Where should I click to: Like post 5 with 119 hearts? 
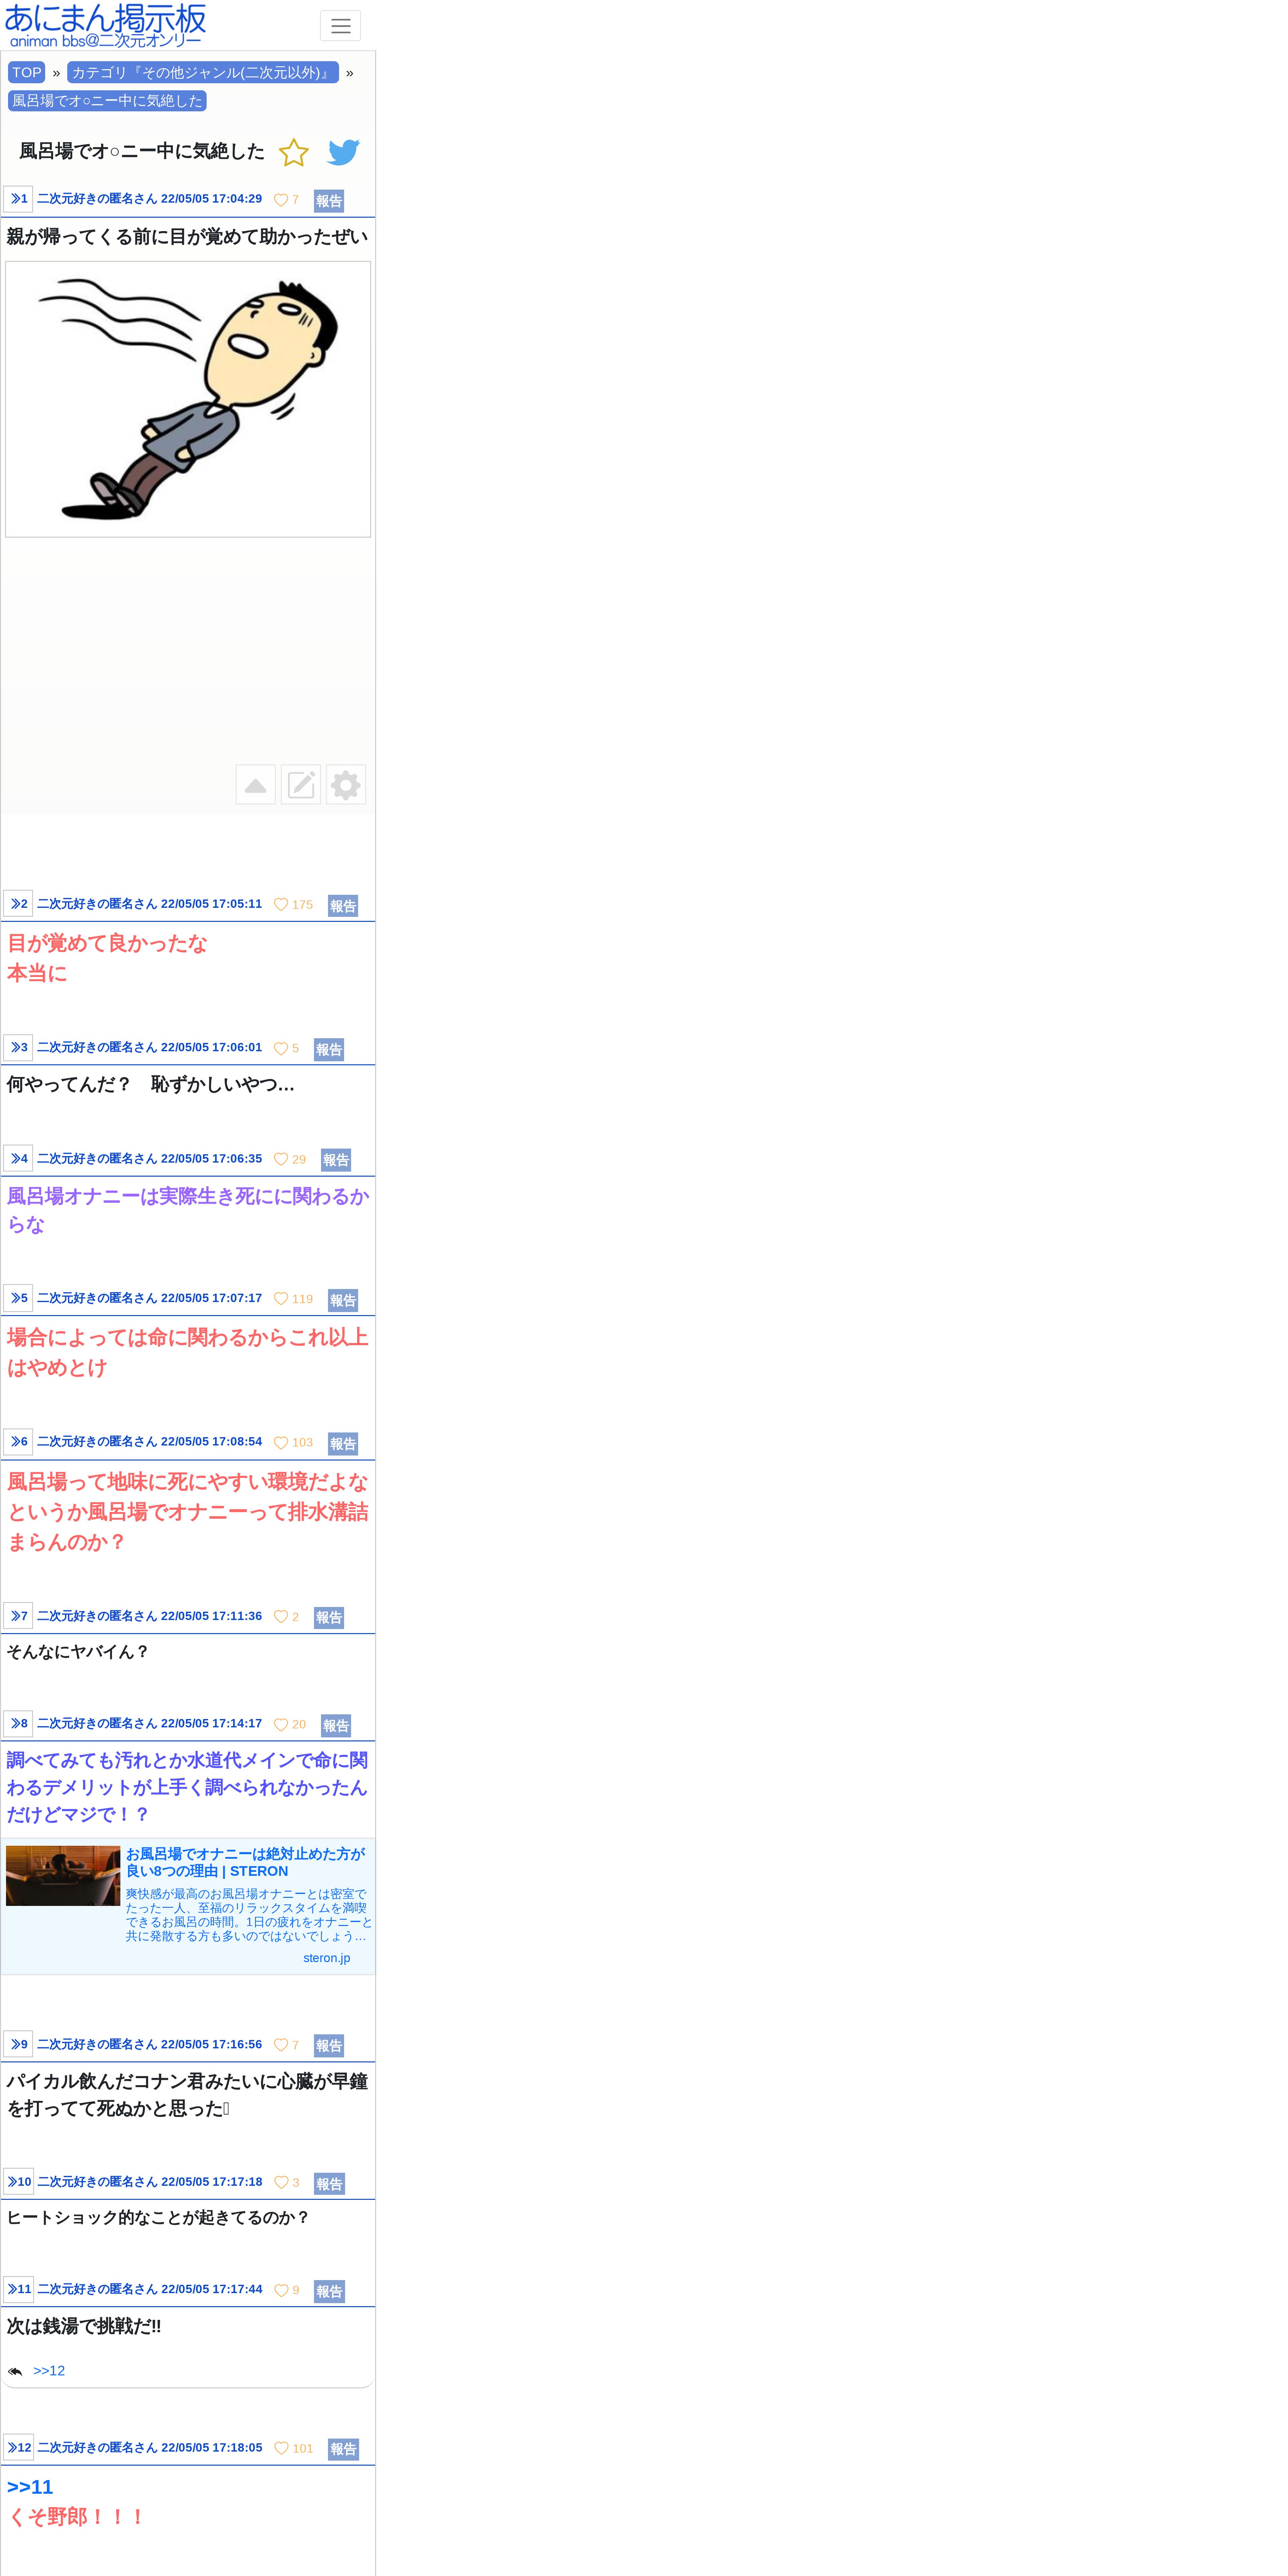[x=281, y=1299]
